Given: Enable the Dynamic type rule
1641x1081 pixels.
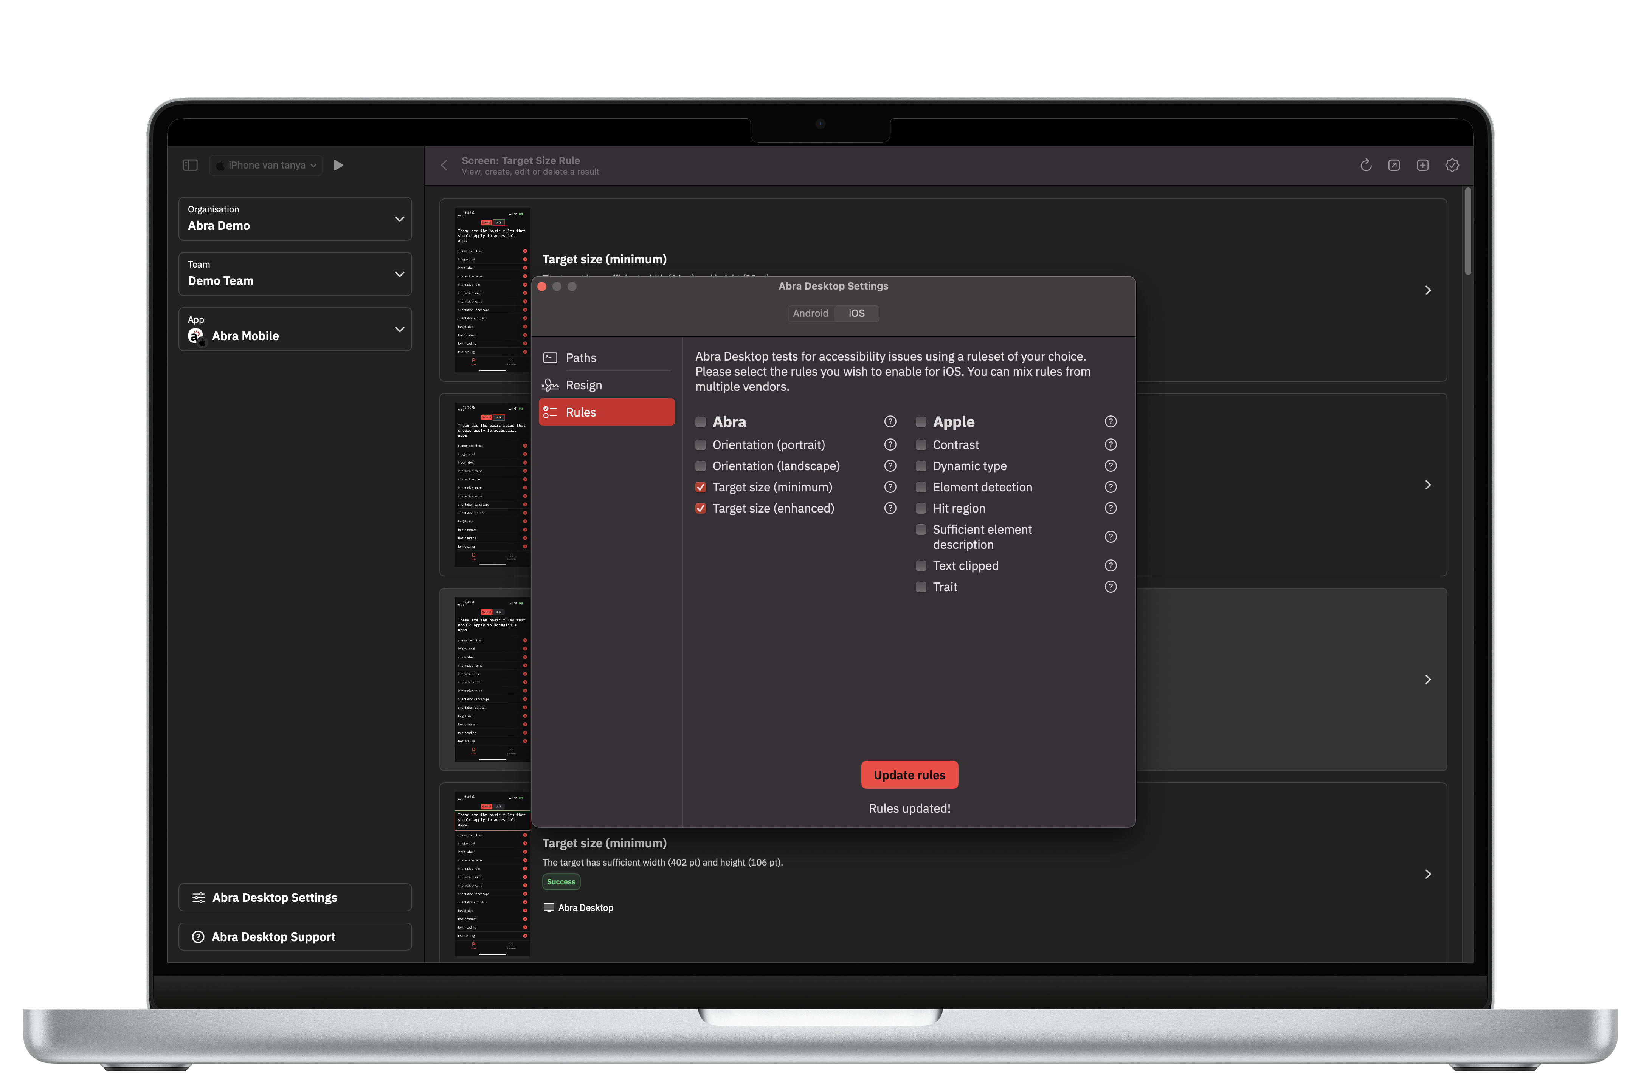Looking at the screenshot, I should click(x=921, y=466).
